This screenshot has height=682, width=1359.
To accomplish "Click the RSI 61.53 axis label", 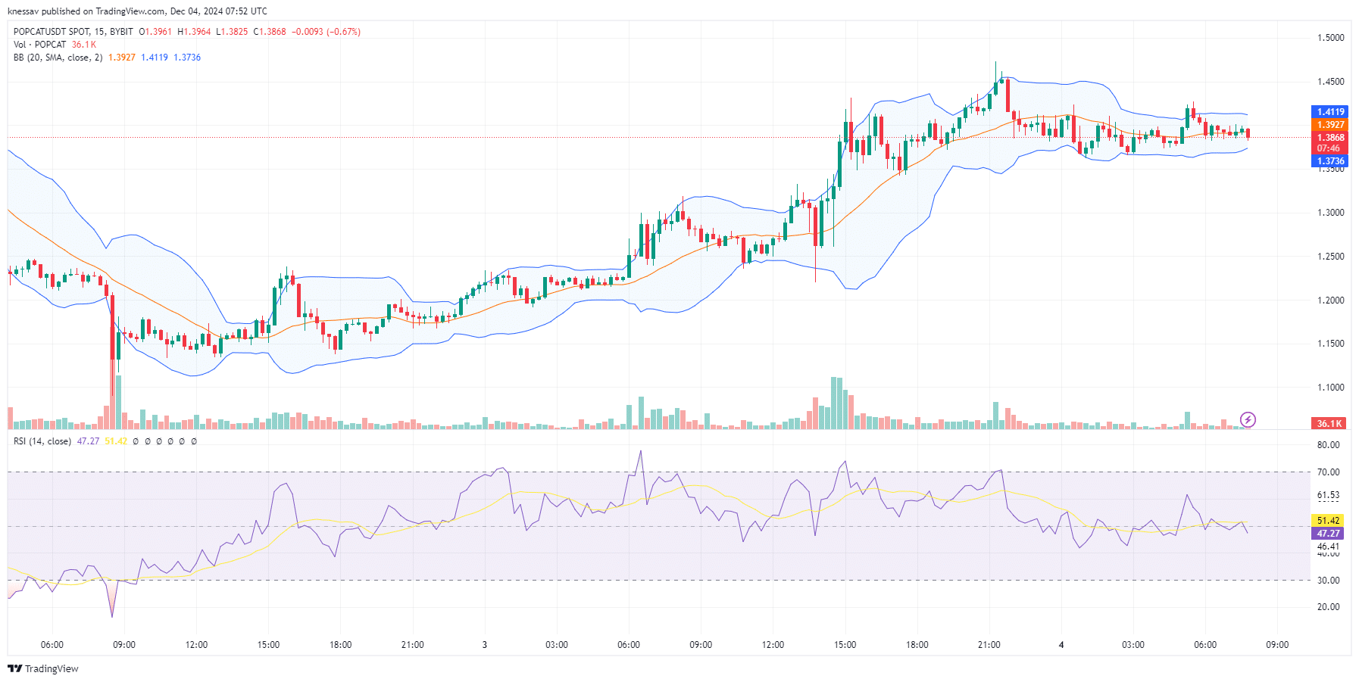I will tap(1329, 496).
